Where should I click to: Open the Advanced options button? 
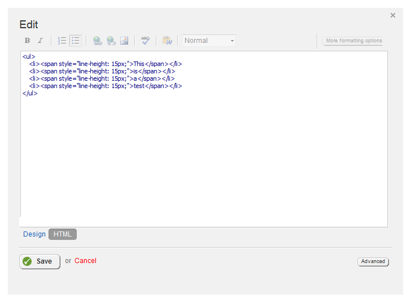(x=373, y=261)
